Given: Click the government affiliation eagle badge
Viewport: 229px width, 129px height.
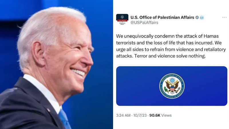Looking at the screenshot, I should tap(202, 17).
